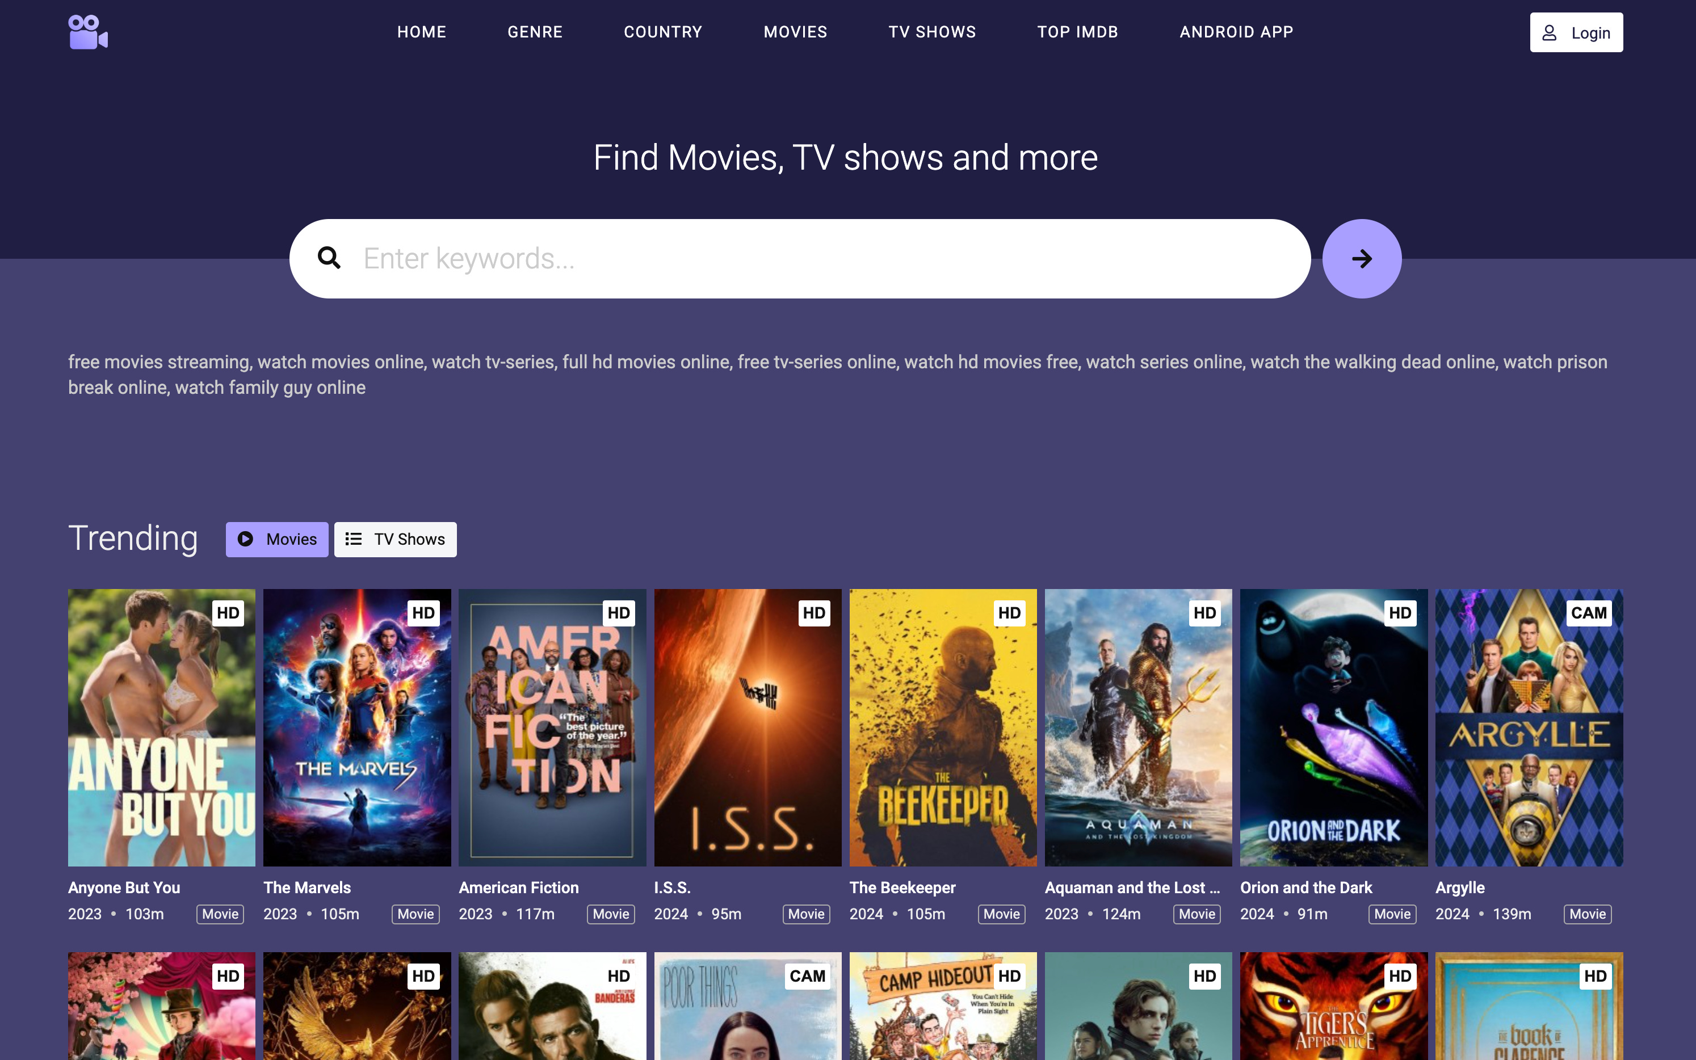This screenshot has height=1060, width=1696.
Task: Click HD badge on American Fiction poster
Action: pos(618,613)
